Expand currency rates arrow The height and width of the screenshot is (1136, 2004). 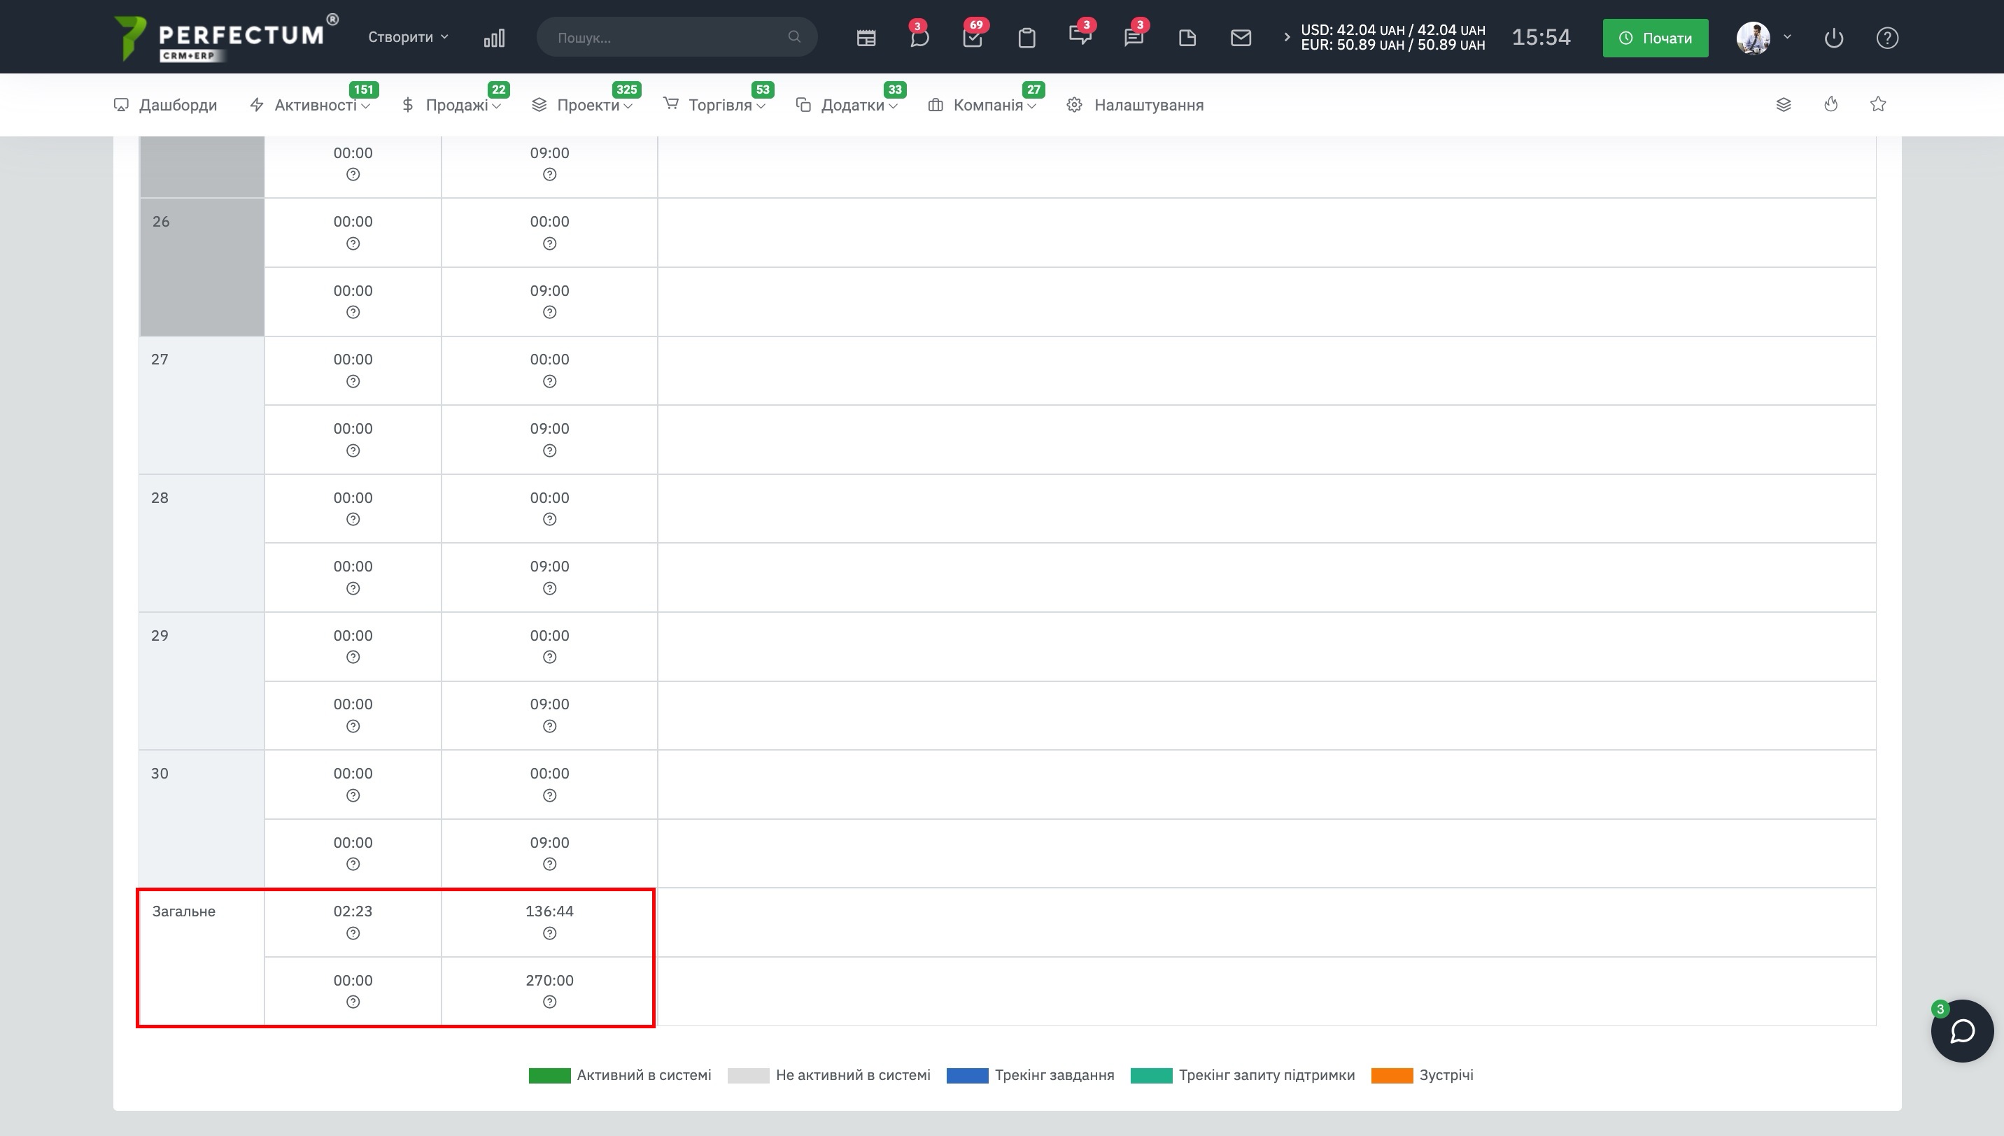coord(1286,38)
